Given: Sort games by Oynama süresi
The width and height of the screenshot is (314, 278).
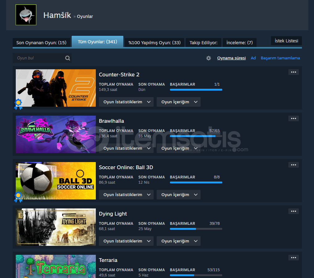Looking at the screenshot, I should (x=231, y=58).
